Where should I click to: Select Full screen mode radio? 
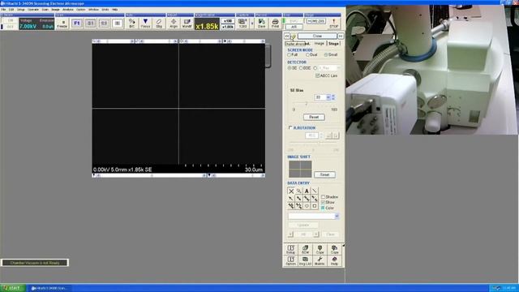(x=290, y=54)
